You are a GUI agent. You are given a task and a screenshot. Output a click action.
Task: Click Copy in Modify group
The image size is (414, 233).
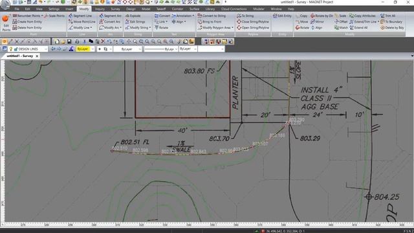[301, 16]
